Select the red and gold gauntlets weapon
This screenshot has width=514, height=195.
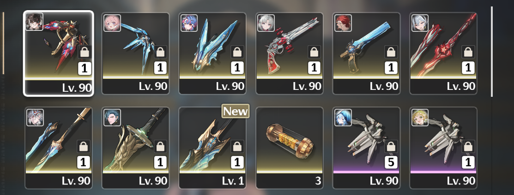58,53
